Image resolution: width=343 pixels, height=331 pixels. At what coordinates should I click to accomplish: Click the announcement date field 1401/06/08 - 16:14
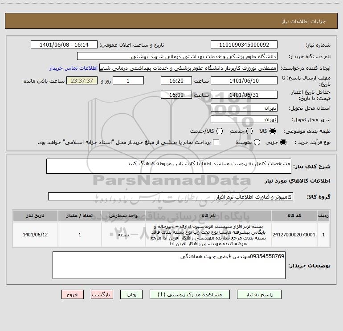coord(64,45)
